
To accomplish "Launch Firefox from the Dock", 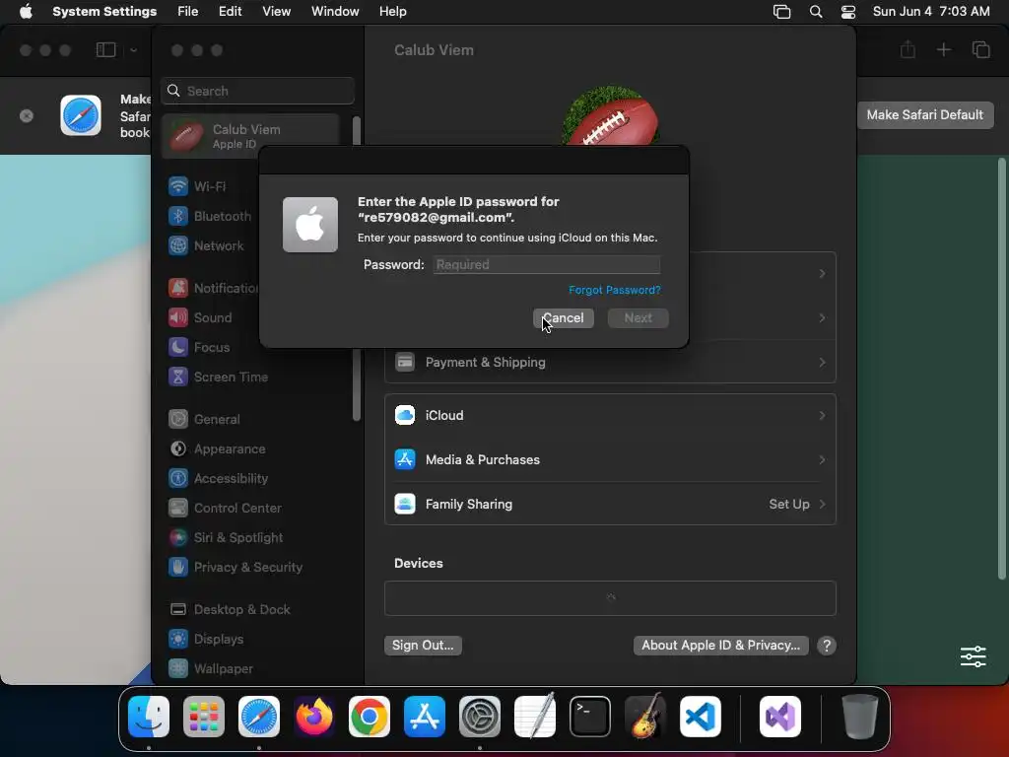I will (x=314, y=717).
